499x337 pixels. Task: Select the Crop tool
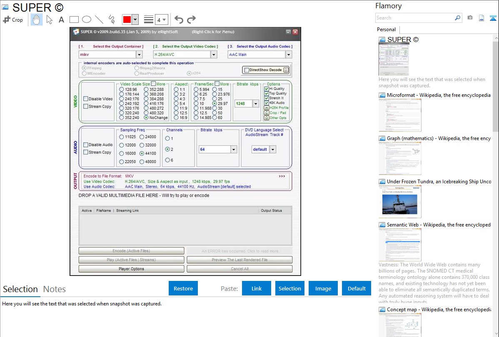pyautogui.click(x=13, y=20)
